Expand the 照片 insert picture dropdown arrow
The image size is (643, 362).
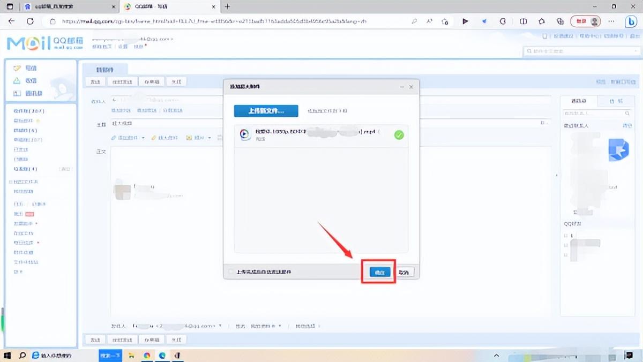click(210, 138)
